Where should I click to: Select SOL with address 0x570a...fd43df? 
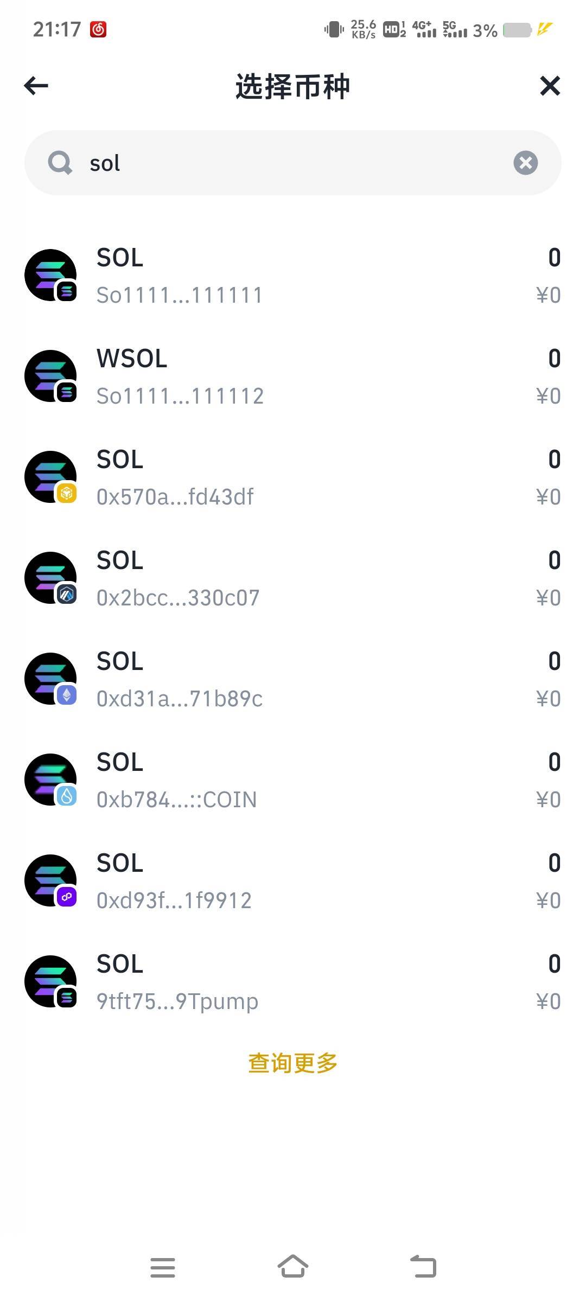293,477
